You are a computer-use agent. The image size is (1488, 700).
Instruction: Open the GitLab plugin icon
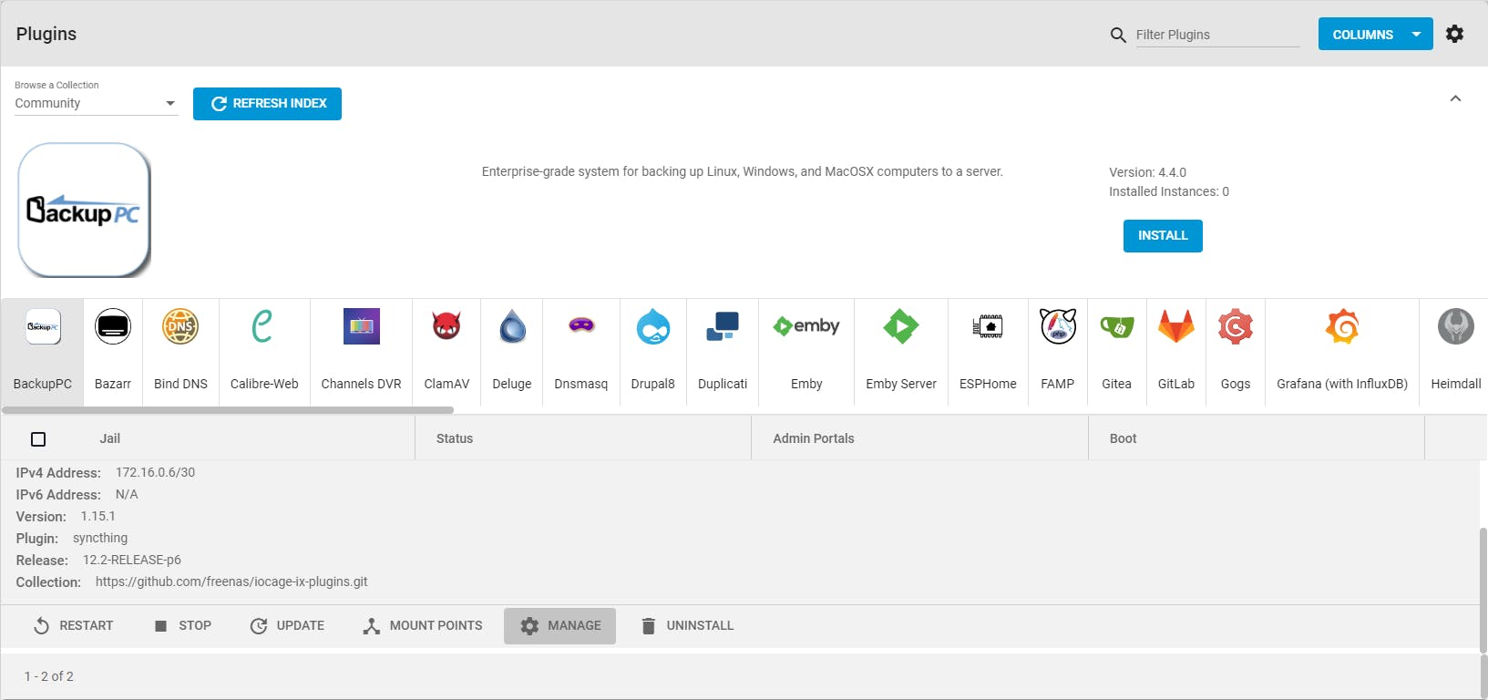coord(1175,327)
